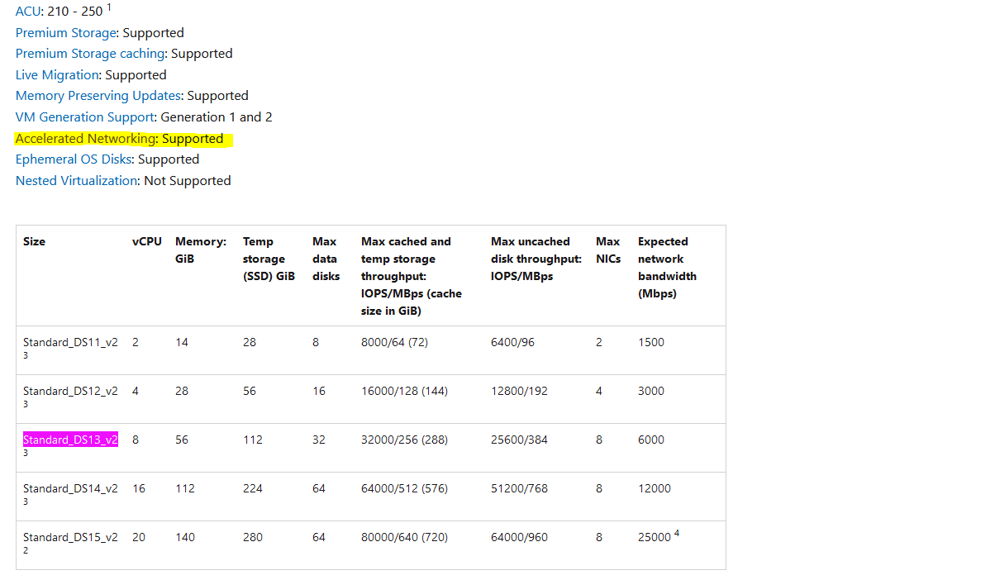Click the Max data disks header
Image resolution: width=995 pixels, height=580 pixels.
(x=326, y=259)
